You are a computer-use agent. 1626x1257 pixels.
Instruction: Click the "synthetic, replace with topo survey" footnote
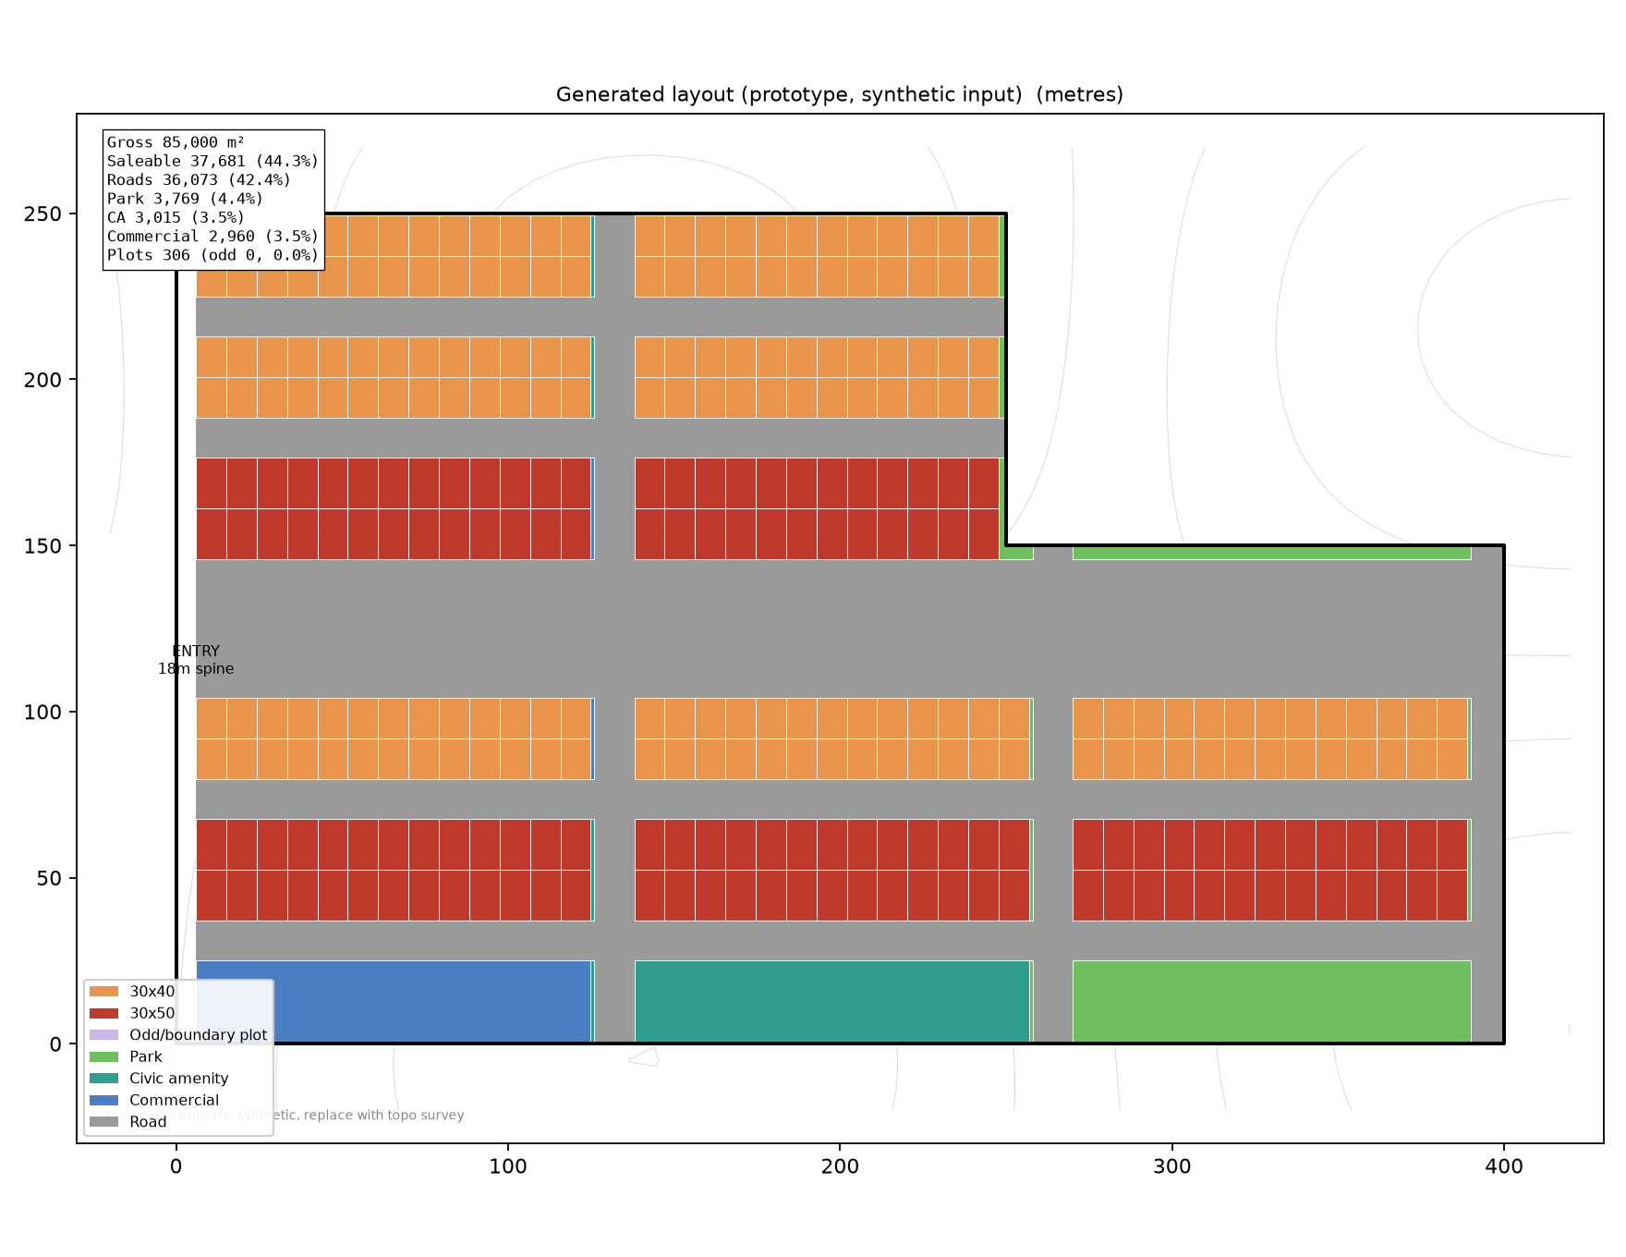click(350, 1115)
